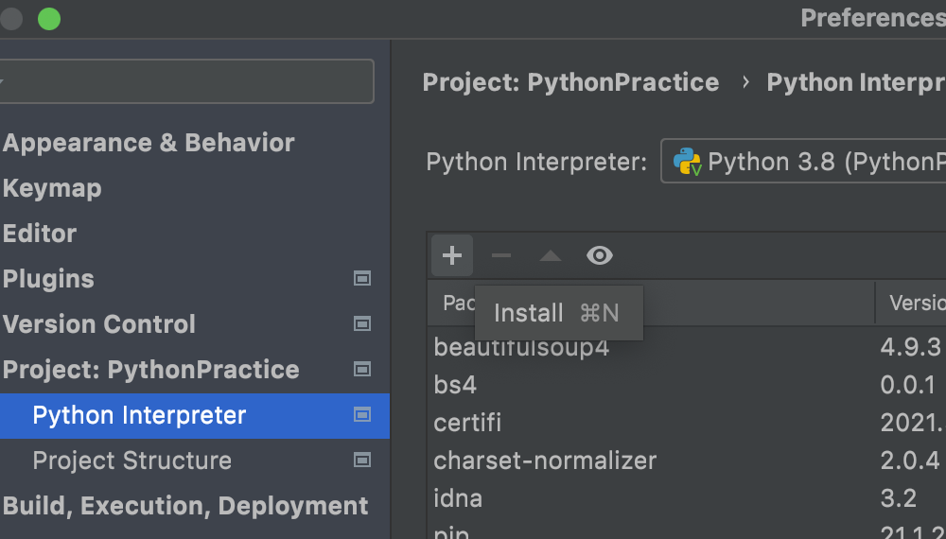Open Appearance & Behavior settings section
This screenshot has height=539, width=946.
pos(149,143)
